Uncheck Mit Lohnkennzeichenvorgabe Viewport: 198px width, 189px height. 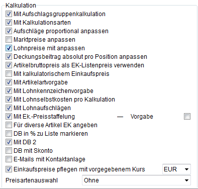9,91
